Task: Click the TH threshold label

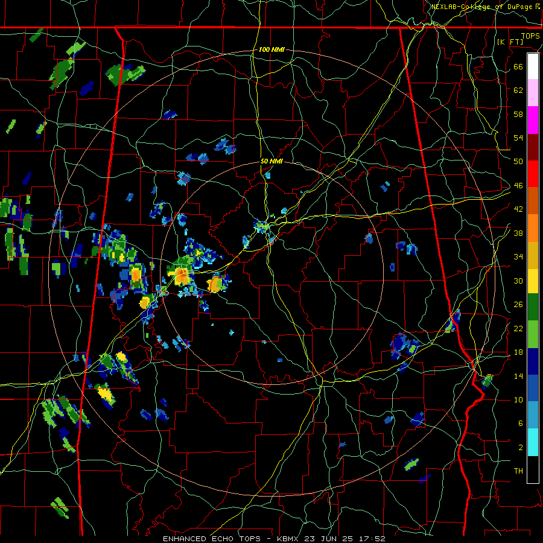Action: click(518, 471)
